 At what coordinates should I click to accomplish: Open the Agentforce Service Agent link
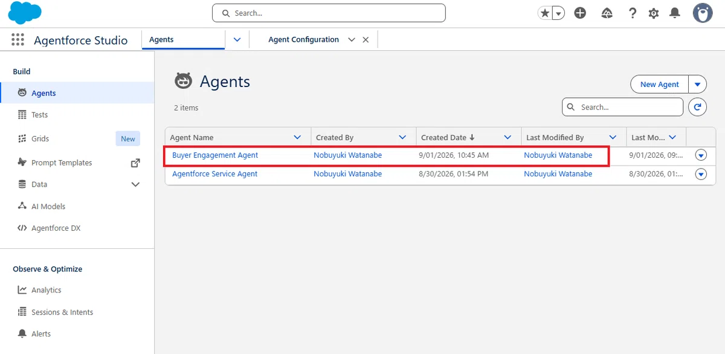click(215, 174)
